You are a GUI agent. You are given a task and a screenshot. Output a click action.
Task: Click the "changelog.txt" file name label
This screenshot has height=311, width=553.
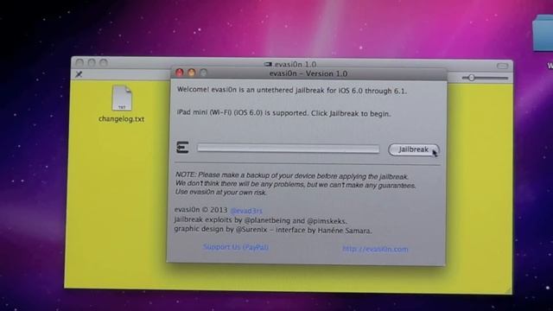pos(121,119)
